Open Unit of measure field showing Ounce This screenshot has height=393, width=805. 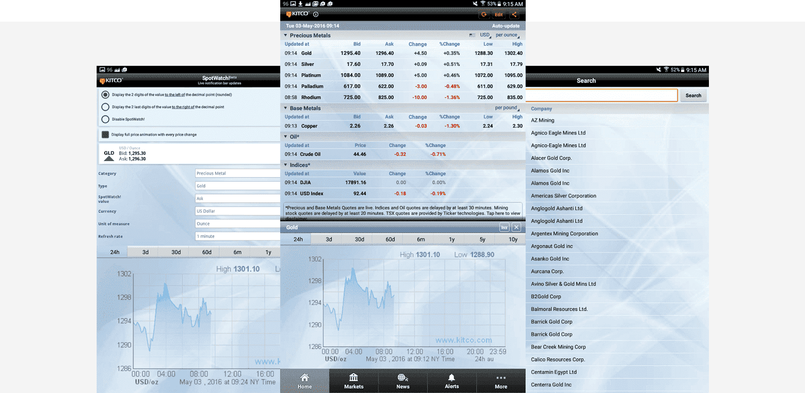point(237,223)
